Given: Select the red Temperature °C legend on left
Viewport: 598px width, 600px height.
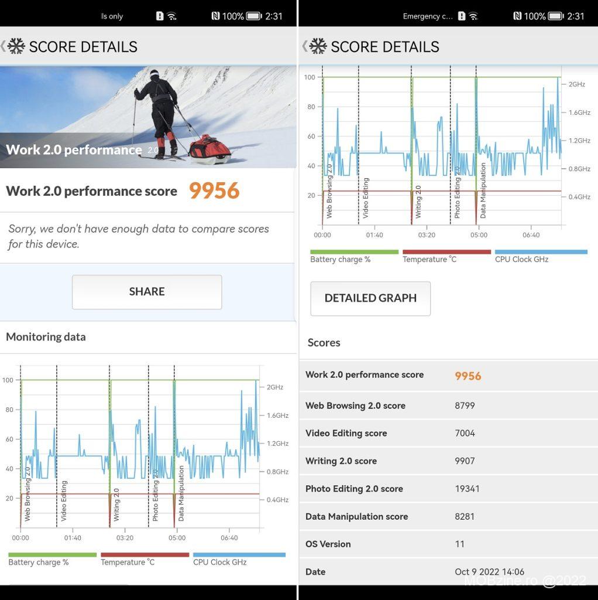Looking at the screenshot, I should 145,558.
